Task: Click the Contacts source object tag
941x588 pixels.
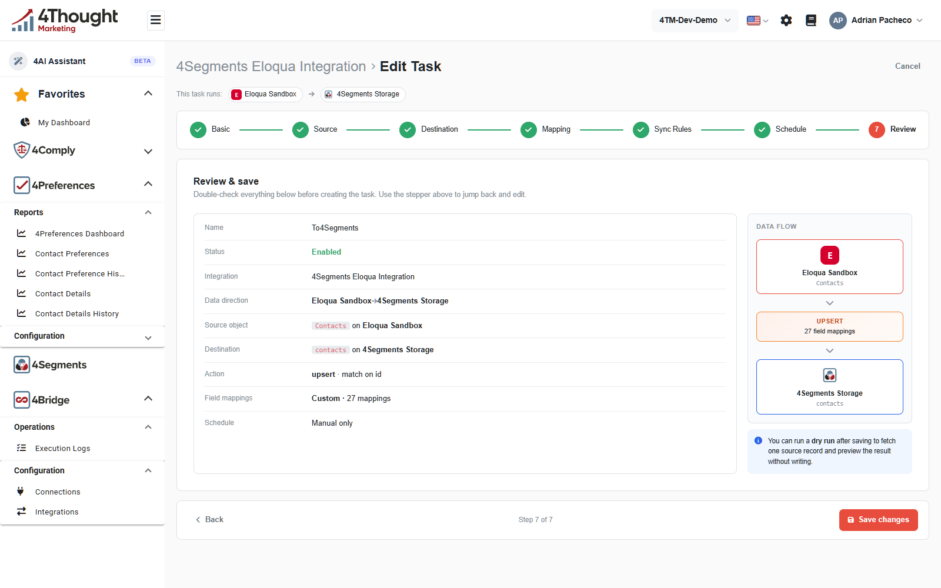Action: (331, 326)
